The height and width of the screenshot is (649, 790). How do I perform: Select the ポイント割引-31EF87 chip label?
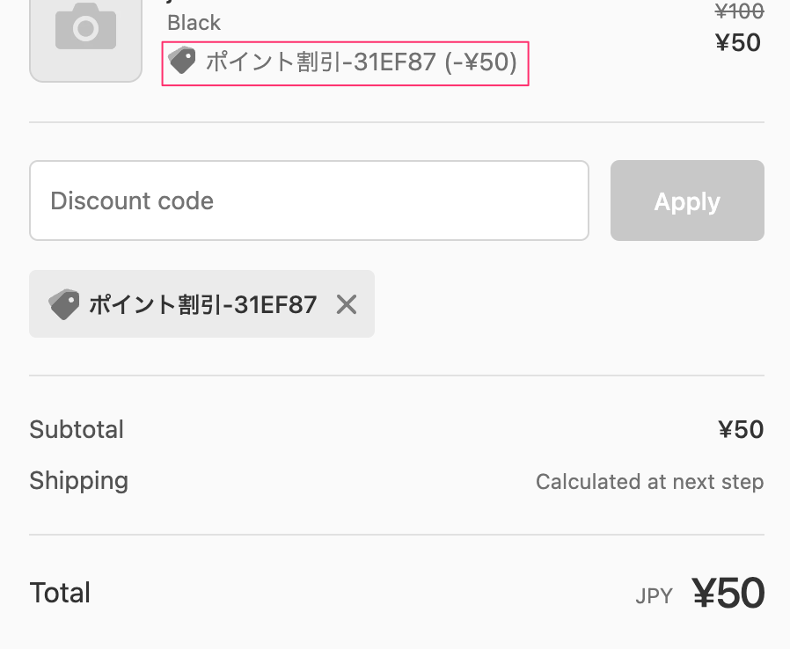(x=202, y=304)
